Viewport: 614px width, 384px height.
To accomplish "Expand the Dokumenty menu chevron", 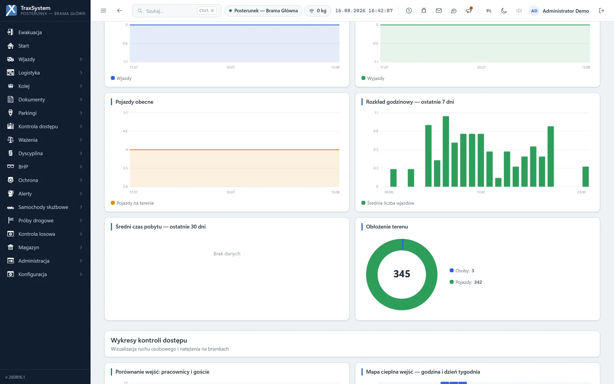I will click(x=81, y=99).
